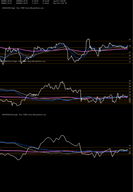Click the 25 price label on the daily chart

[x=130, y=40]
